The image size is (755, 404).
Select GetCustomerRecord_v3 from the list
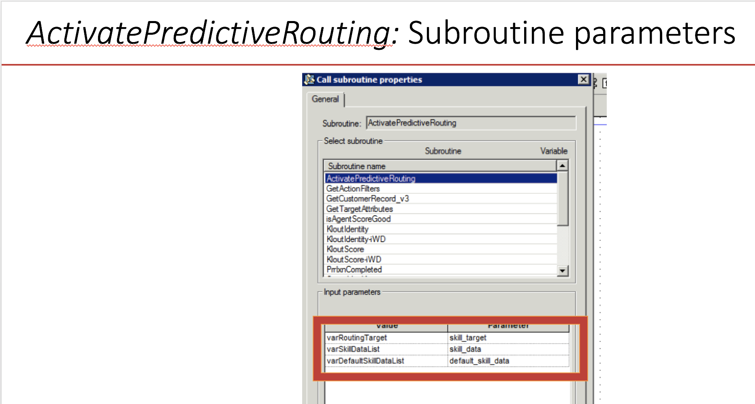click(368, 199)
